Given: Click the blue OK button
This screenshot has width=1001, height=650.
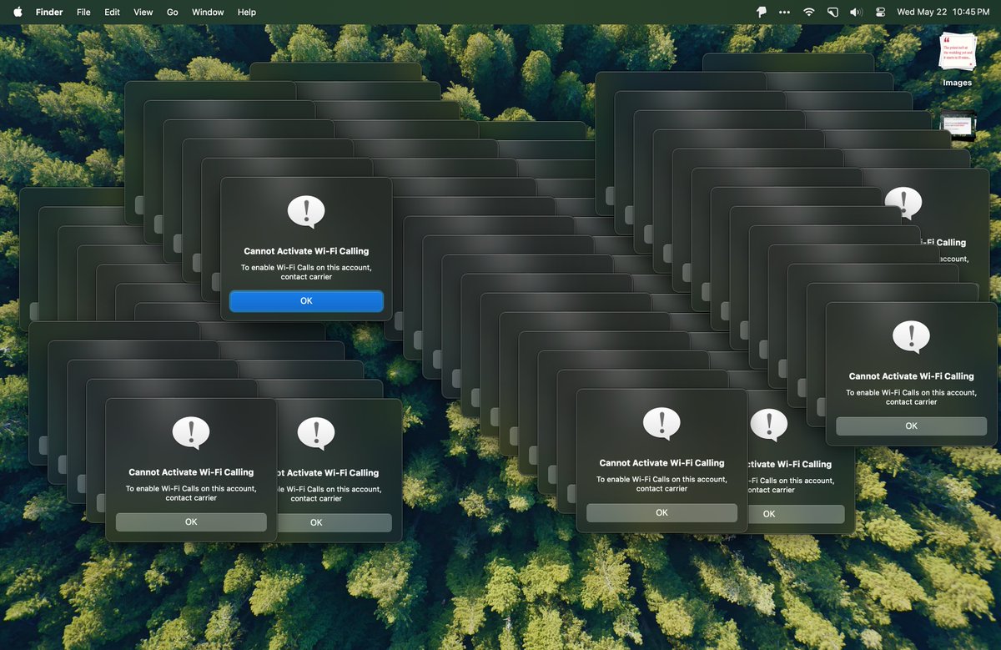Looking at the screenshot, I should pos(306,301).
